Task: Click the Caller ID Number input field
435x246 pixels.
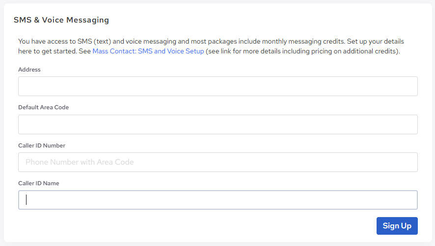Action: [x=217, y=162]
